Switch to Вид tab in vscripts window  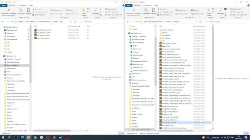tap(157, 5)
